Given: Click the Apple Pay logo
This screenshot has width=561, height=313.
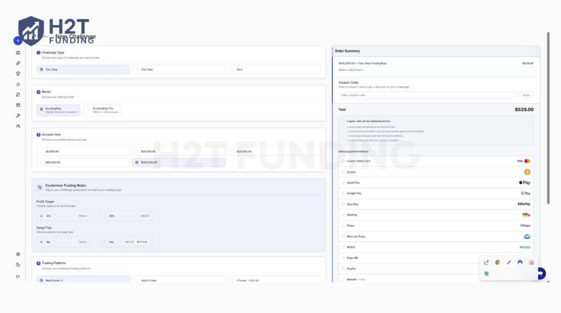Looking at the screenshot, I should pyautogui.click(x=524, y=183).
